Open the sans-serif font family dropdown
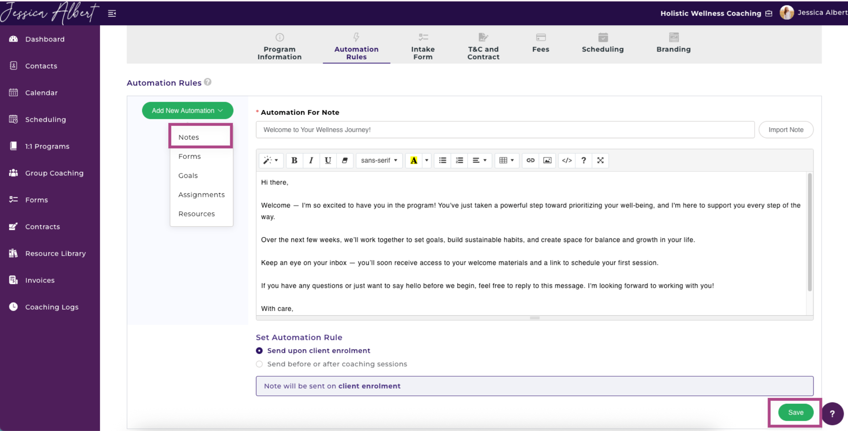The height and width of the screenshot is (431, 848). point(379,160)
